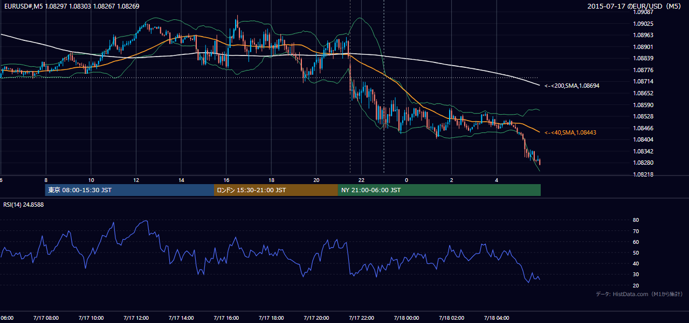Viewport: 689px width, 323px height.
Task: Click hour 10 on the price chart axis
Action: pos(91,180)
